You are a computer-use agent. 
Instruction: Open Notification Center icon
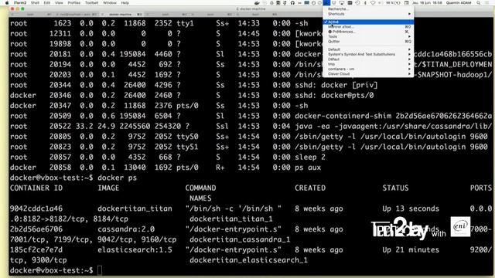pyautogui.click(x=487, y=3)
